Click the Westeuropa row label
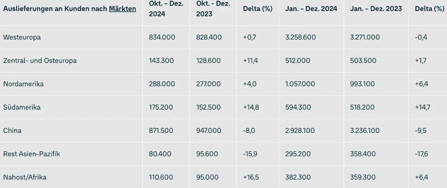 tap(22, 37)
